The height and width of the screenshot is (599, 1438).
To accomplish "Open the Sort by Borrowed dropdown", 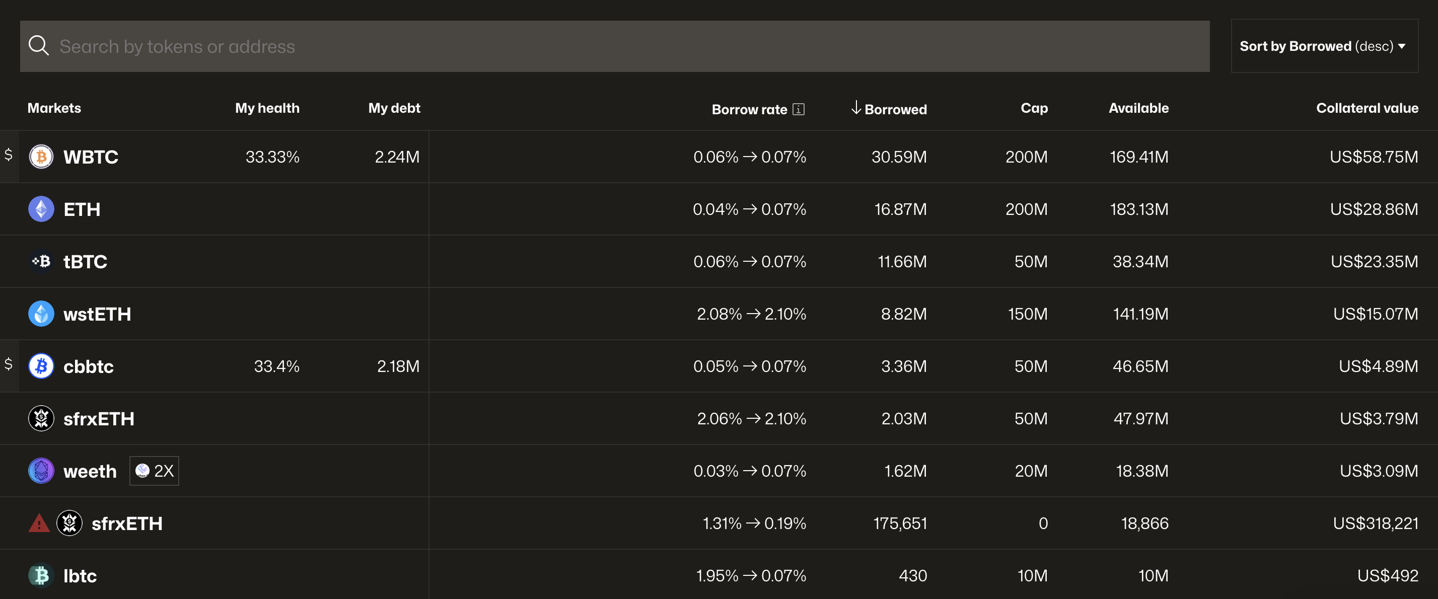I will click(x=1323, y=46).
